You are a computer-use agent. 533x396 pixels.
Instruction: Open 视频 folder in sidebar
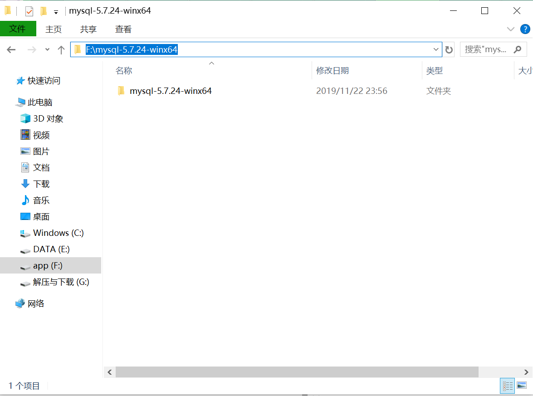(41, 135)
